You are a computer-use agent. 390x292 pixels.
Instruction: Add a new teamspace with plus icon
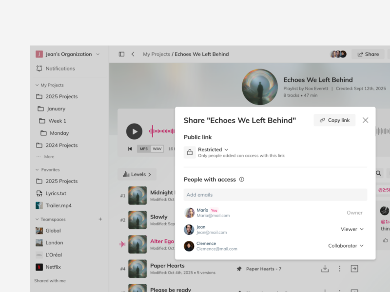[100, 219]
